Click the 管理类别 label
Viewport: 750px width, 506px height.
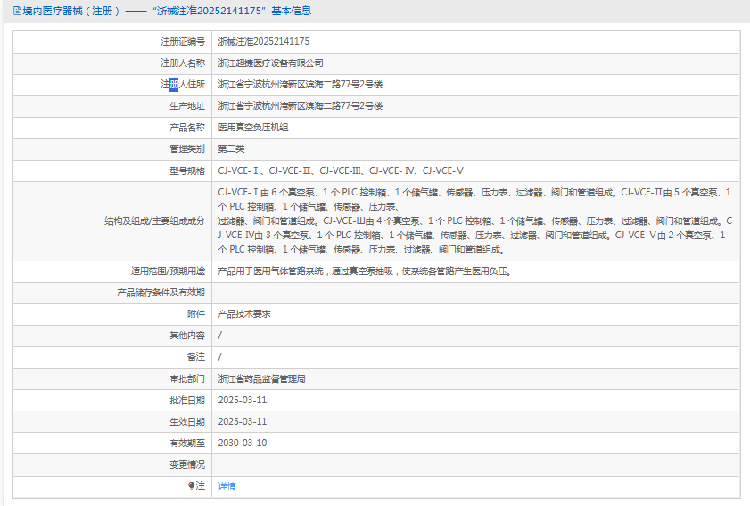(187, 149)
